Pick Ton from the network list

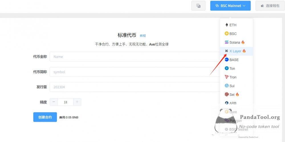pos(236,69)
